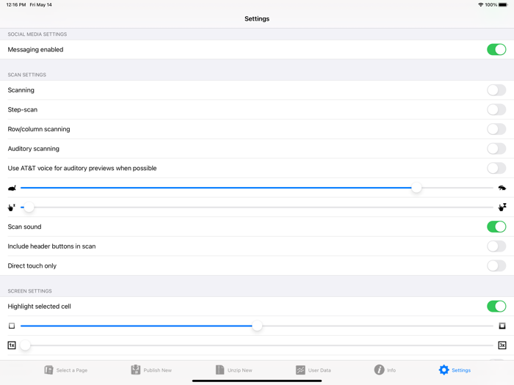514x385 pixels.
Task: Tap the User Data chart icon
Action: pyautogui.click(x=300, y=370)
